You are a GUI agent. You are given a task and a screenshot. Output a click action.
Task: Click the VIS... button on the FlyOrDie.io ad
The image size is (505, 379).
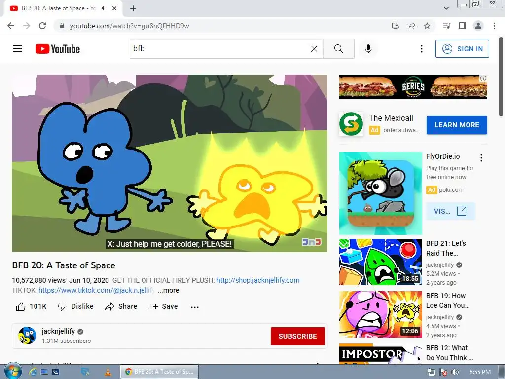(450, 211)
